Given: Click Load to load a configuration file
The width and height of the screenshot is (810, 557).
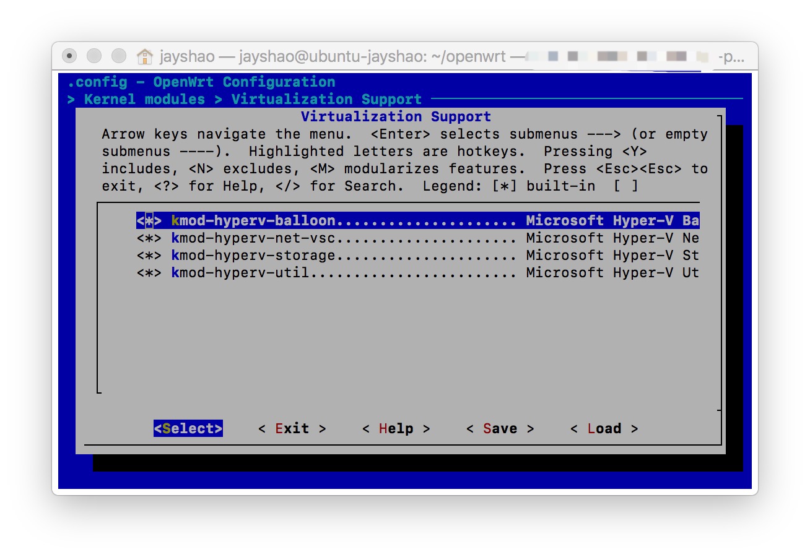Looking at the screenshot, I should point(604,429).
